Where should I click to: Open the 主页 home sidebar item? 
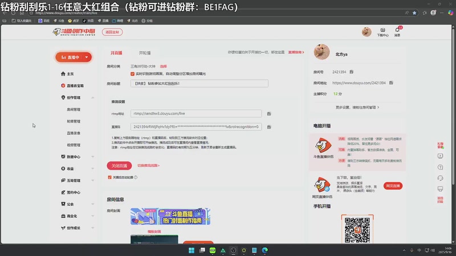click(x=67, y=74)
